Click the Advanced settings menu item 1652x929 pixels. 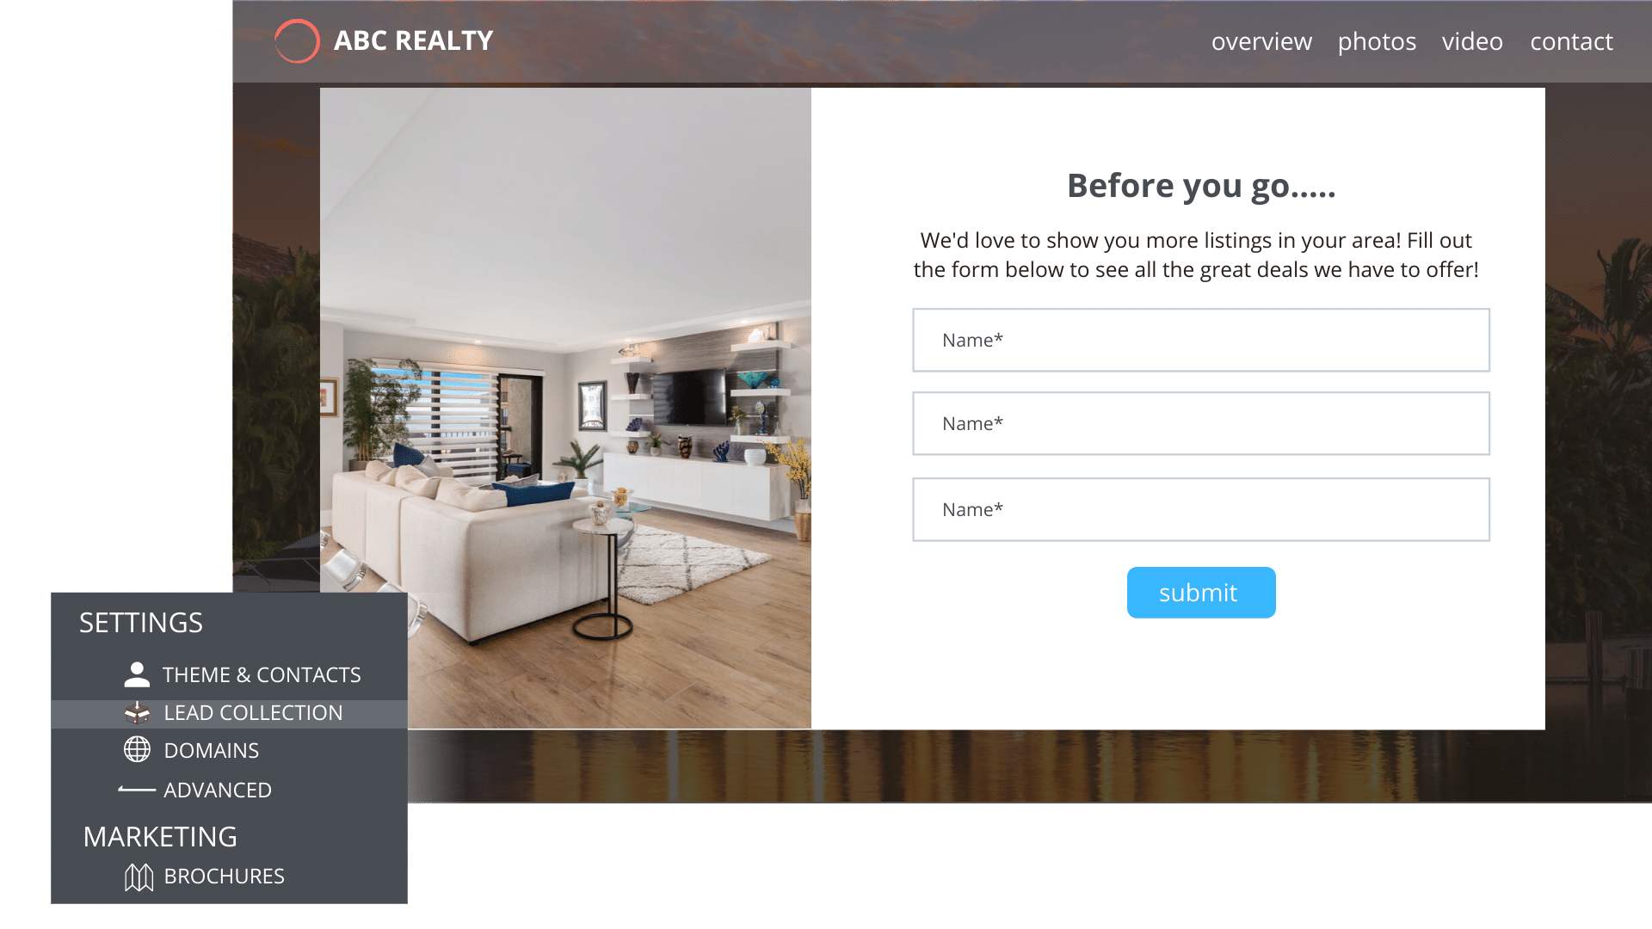click(217, 790)
